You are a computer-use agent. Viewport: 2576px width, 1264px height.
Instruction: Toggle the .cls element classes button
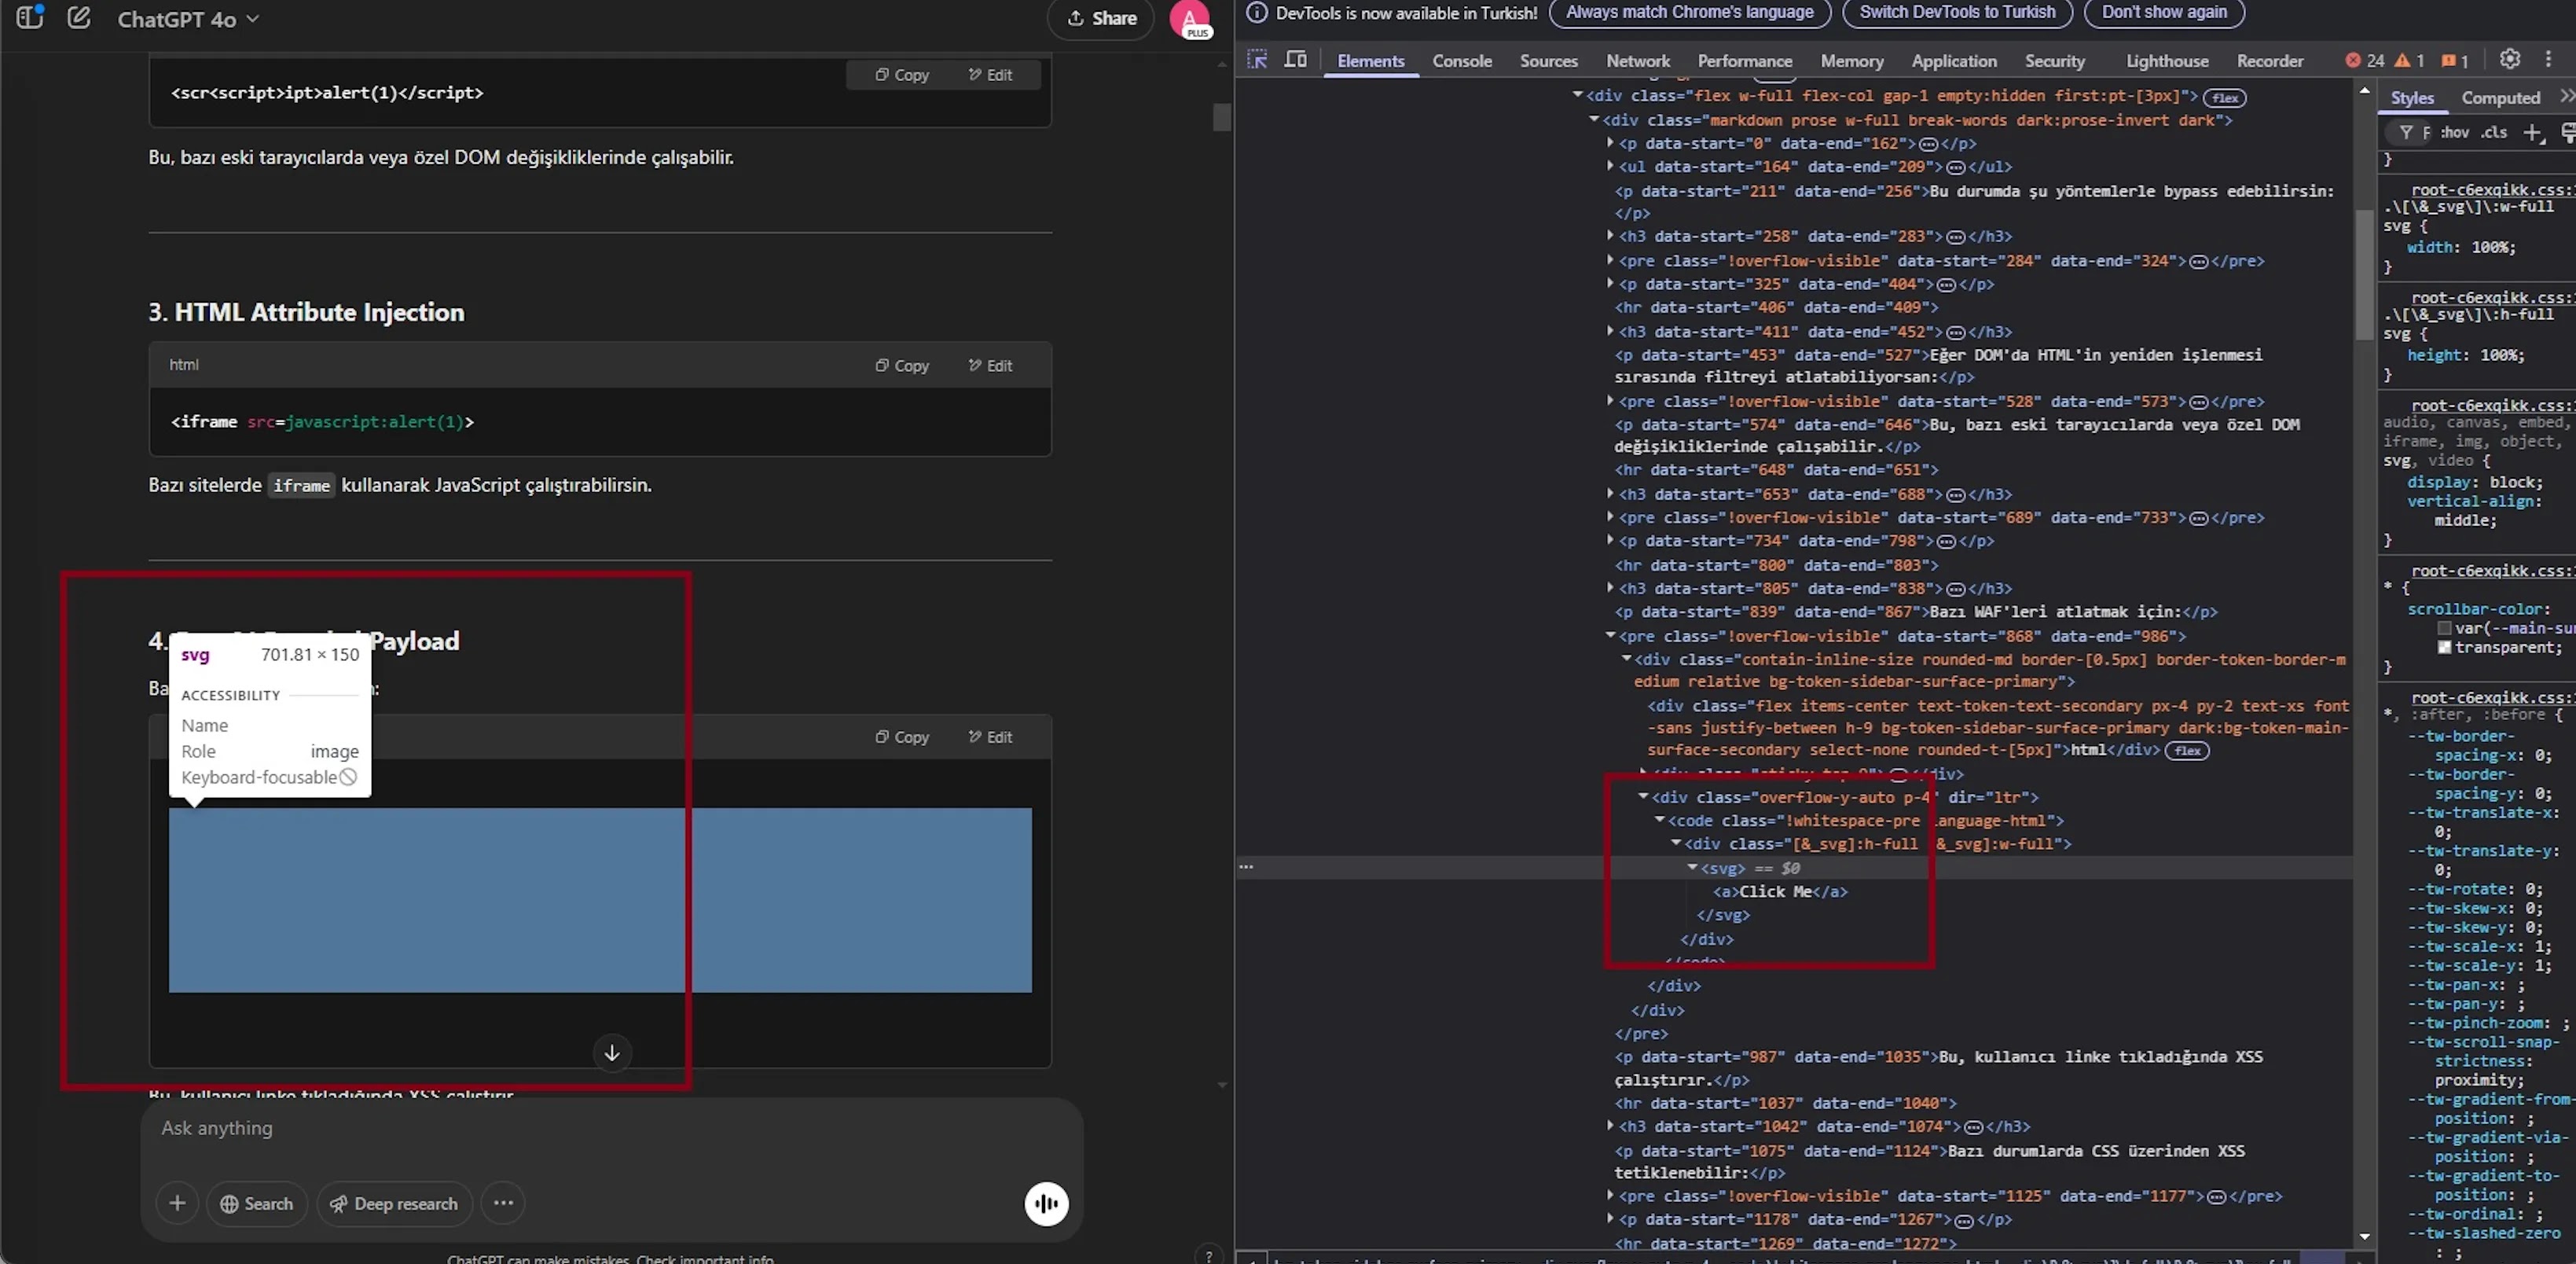2494,133
